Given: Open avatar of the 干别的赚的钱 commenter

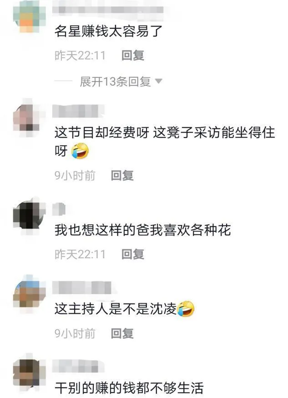Looking at the screenshot, I should pos(29,373).
